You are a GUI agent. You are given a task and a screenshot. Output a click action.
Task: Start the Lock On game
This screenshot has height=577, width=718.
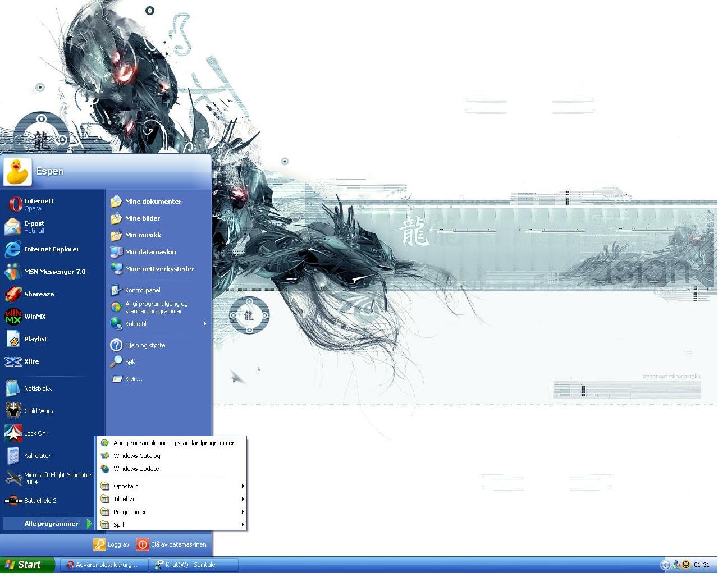pyautogui.click(x=53, y=433)
